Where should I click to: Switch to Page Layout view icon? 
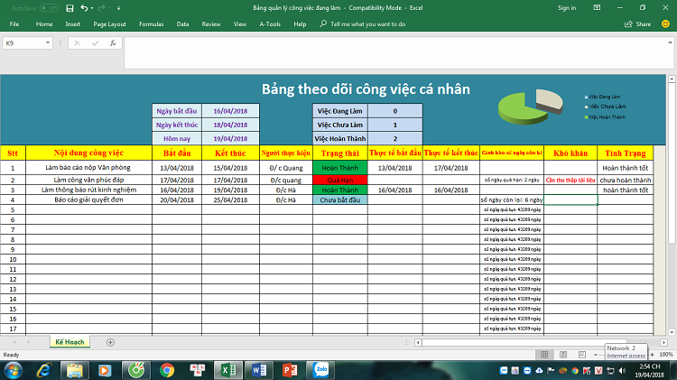pyautogui.click(x=563, y=355)
